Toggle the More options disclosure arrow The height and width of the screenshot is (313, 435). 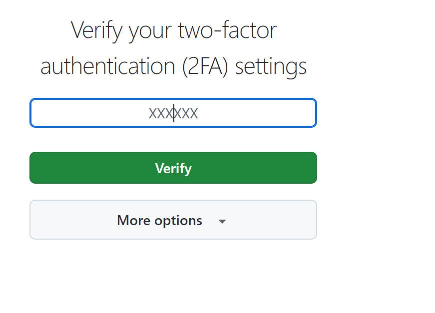click(x=222, y=221)
